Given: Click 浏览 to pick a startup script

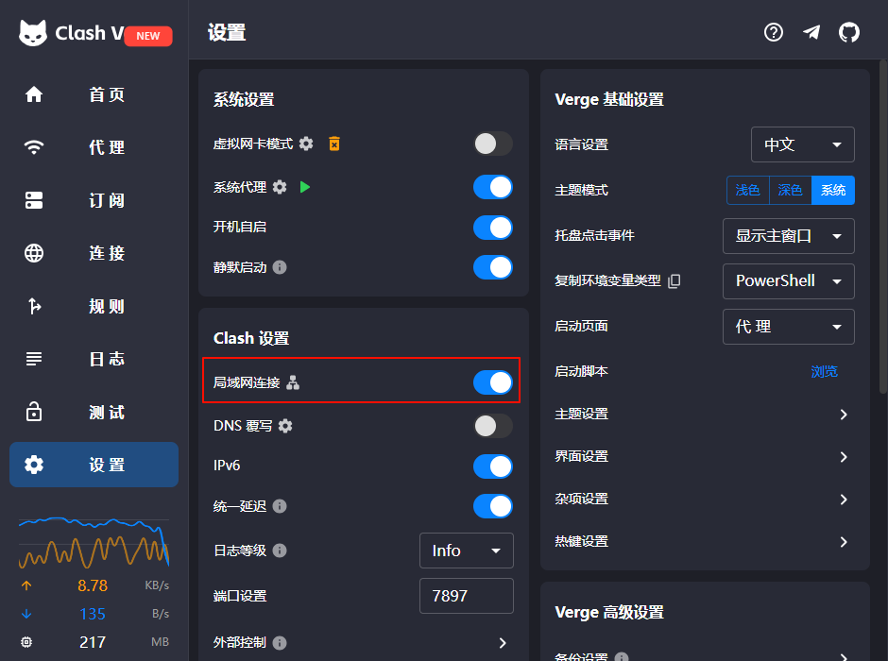Looking at the screenshot, I should [x=824, y=371].
